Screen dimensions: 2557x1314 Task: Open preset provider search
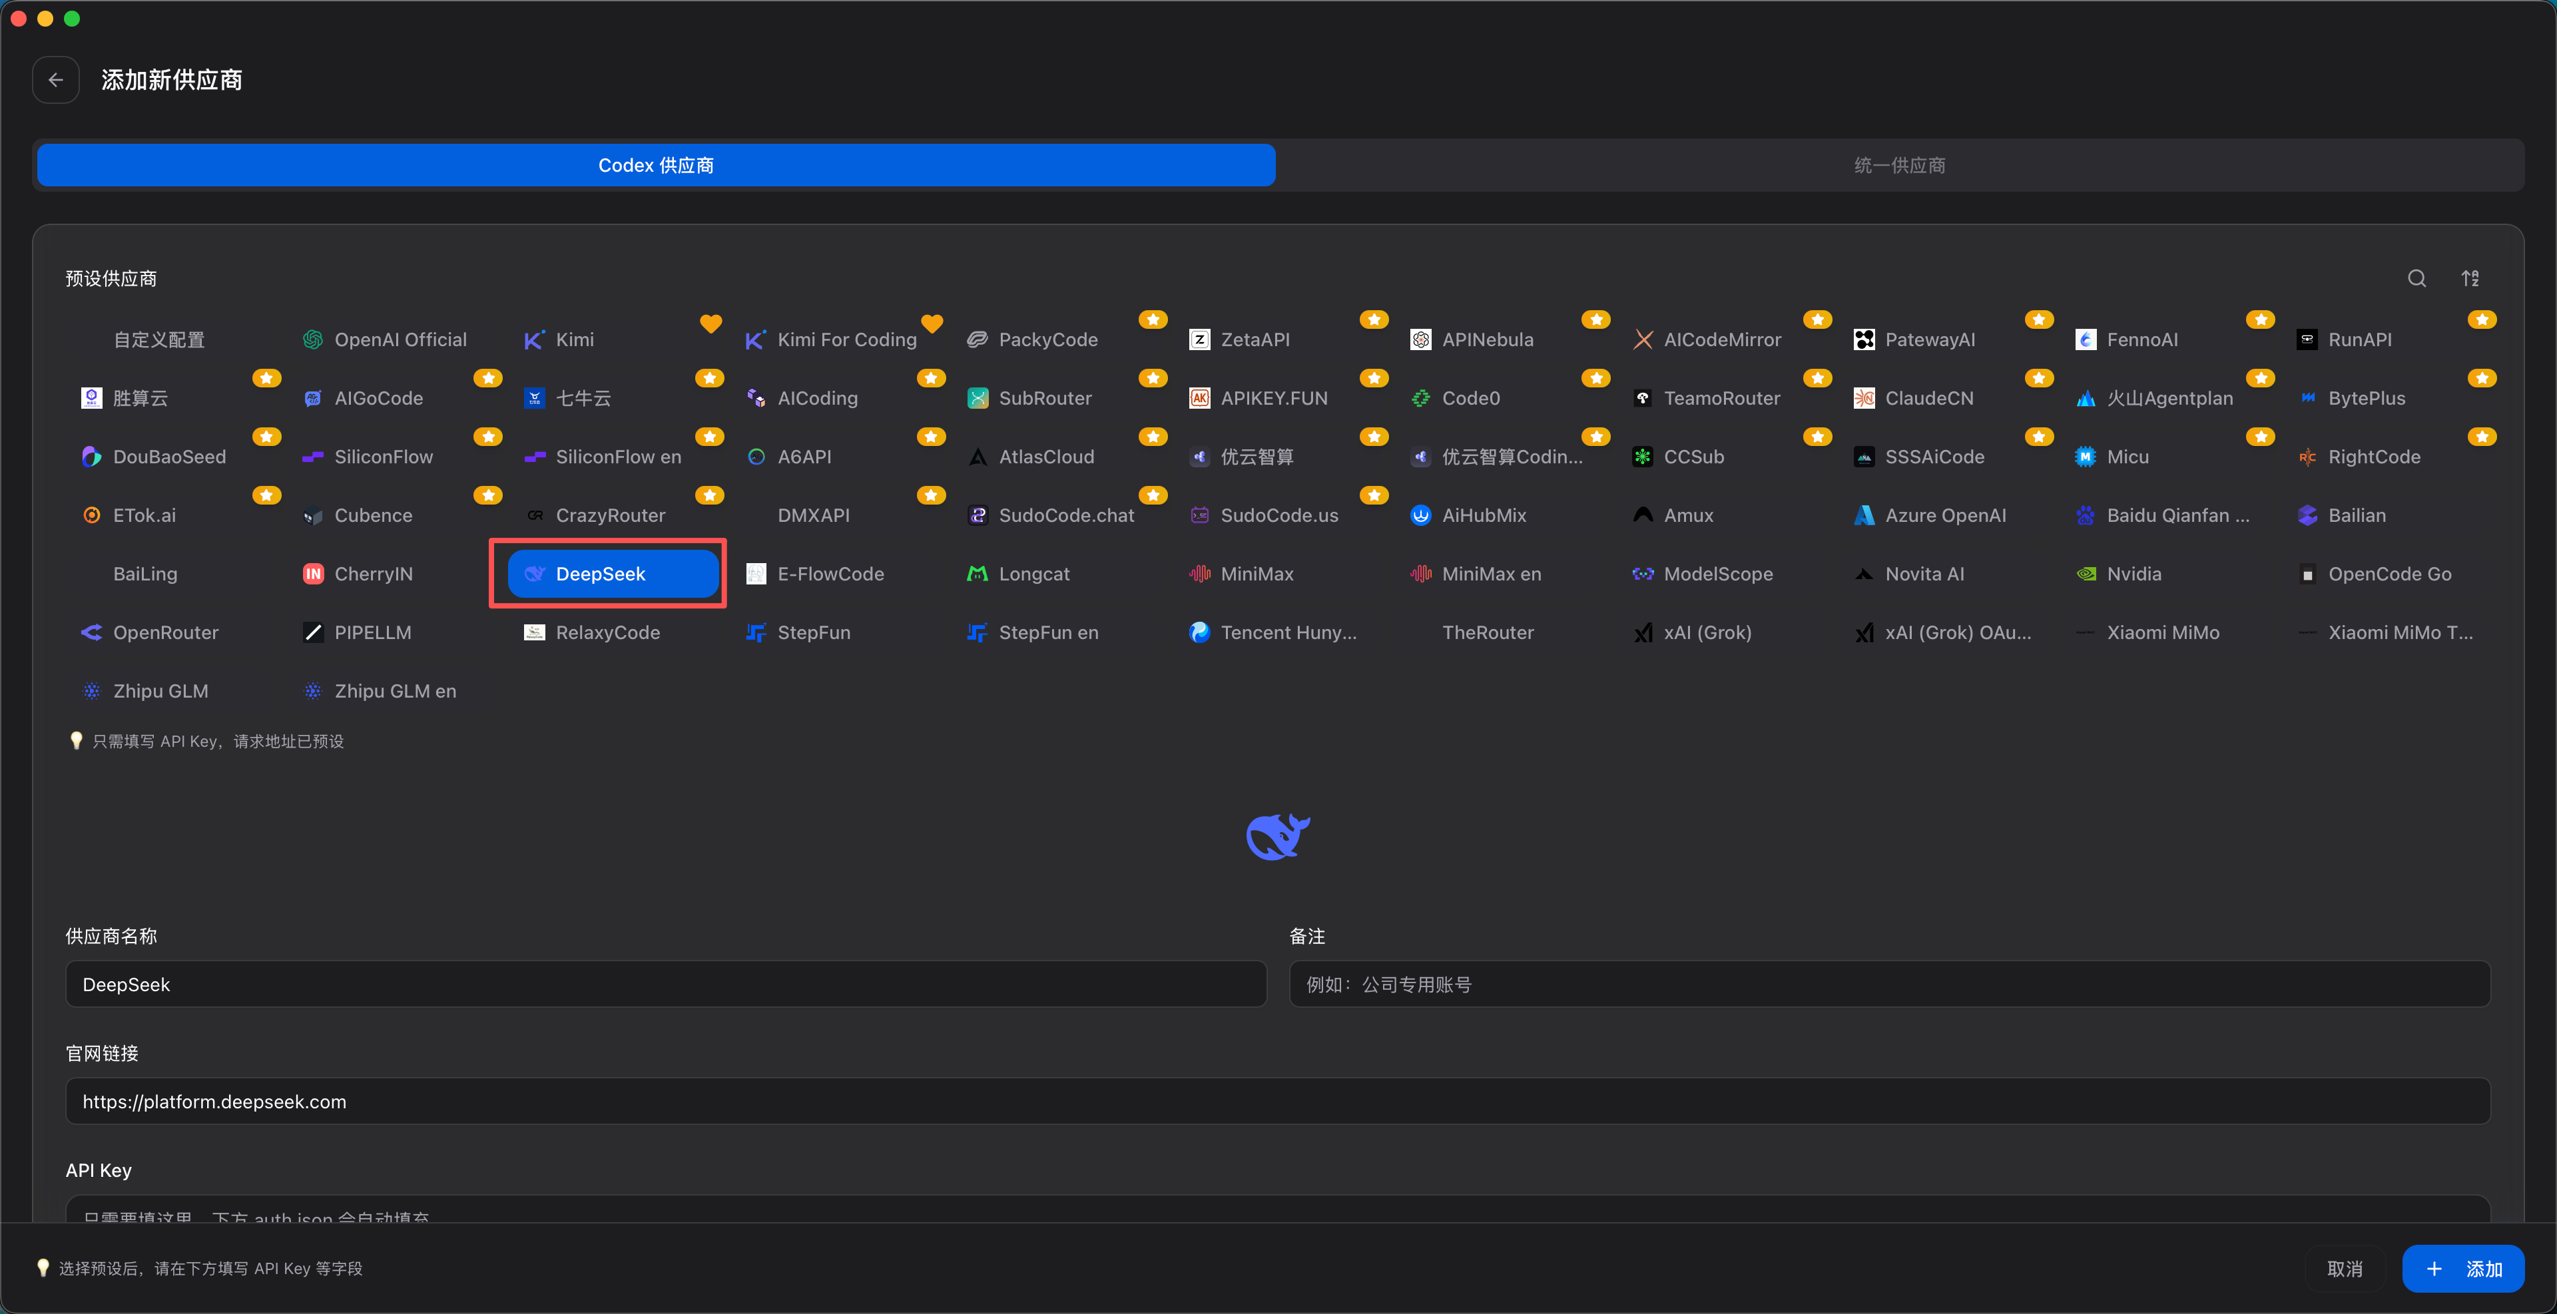coord(2417,279)
